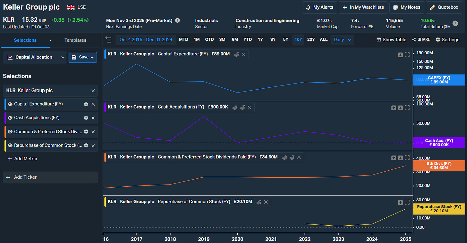Image resolution: width=467 pixels, height=243 pixels.
Task: Select the 1M time range
Action: tap(197, 40)
